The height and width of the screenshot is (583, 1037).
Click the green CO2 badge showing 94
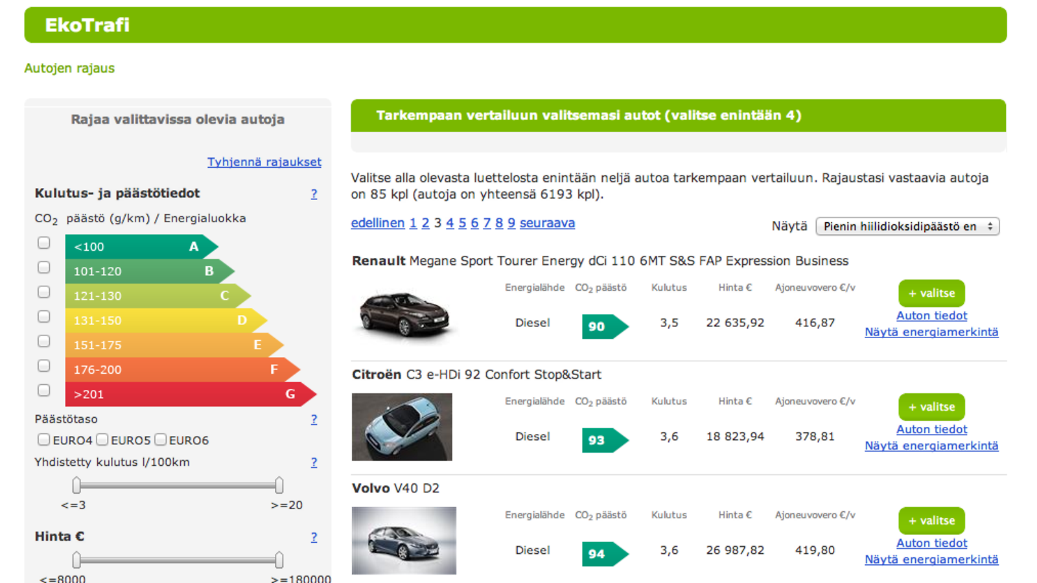tap(605, 554)
